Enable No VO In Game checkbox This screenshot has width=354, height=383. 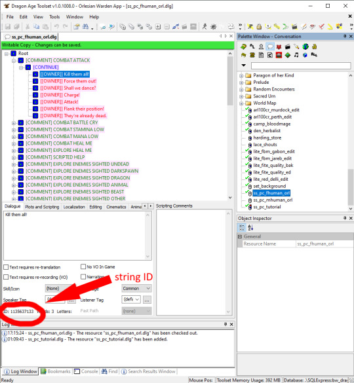pyautogui.click(x=83, y=266)
